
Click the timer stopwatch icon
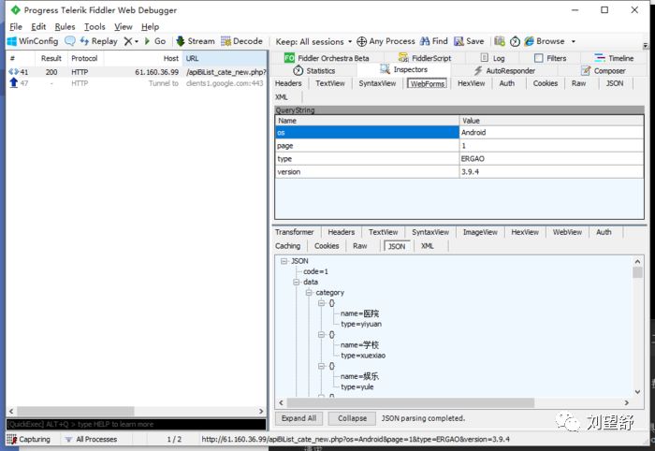pos(515,41)
